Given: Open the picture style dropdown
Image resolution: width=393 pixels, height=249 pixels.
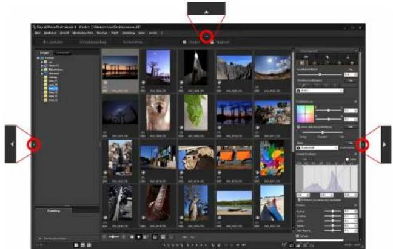Looking at the screenshot, I should coord(317,148).
